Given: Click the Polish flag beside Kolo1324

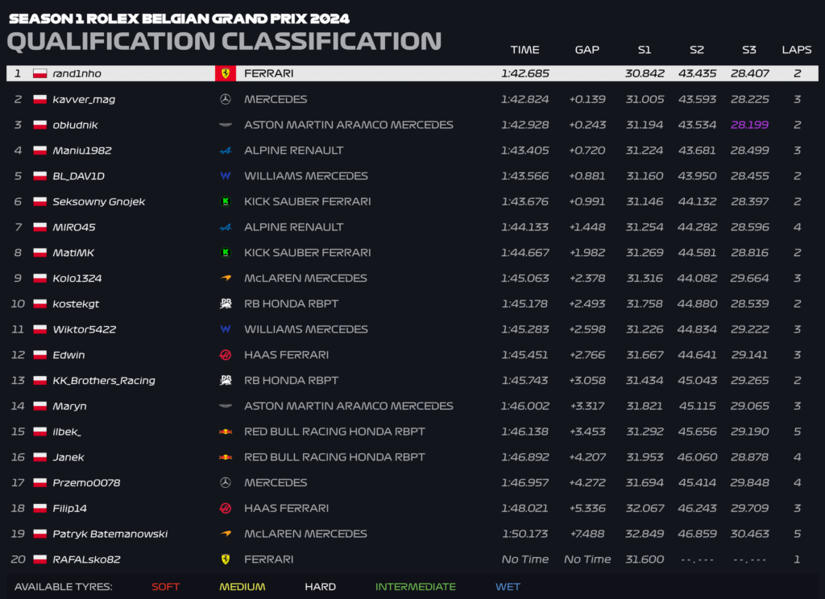Looking at the screenshot, I should 40,279.
